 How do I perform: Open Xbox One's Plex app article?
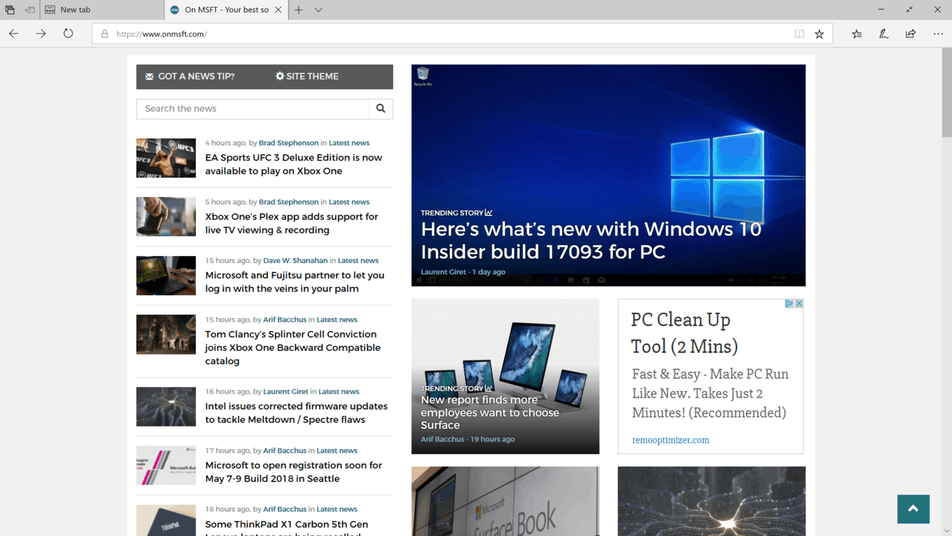pyautogui.click(x=292, y=223)
